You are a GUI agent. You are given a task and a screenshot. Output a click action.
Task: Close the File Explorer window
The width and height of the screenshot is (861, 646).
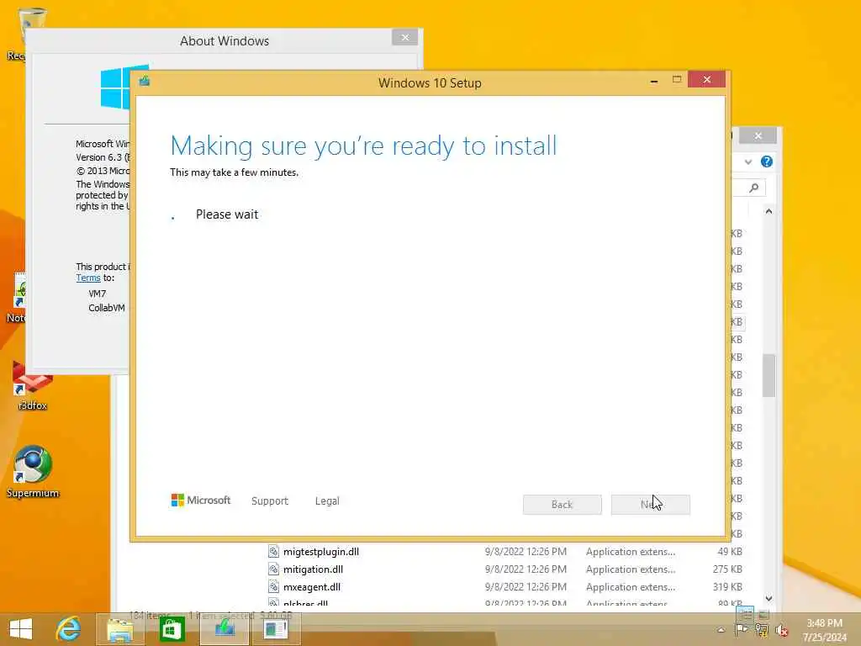(x=758, y=135)
